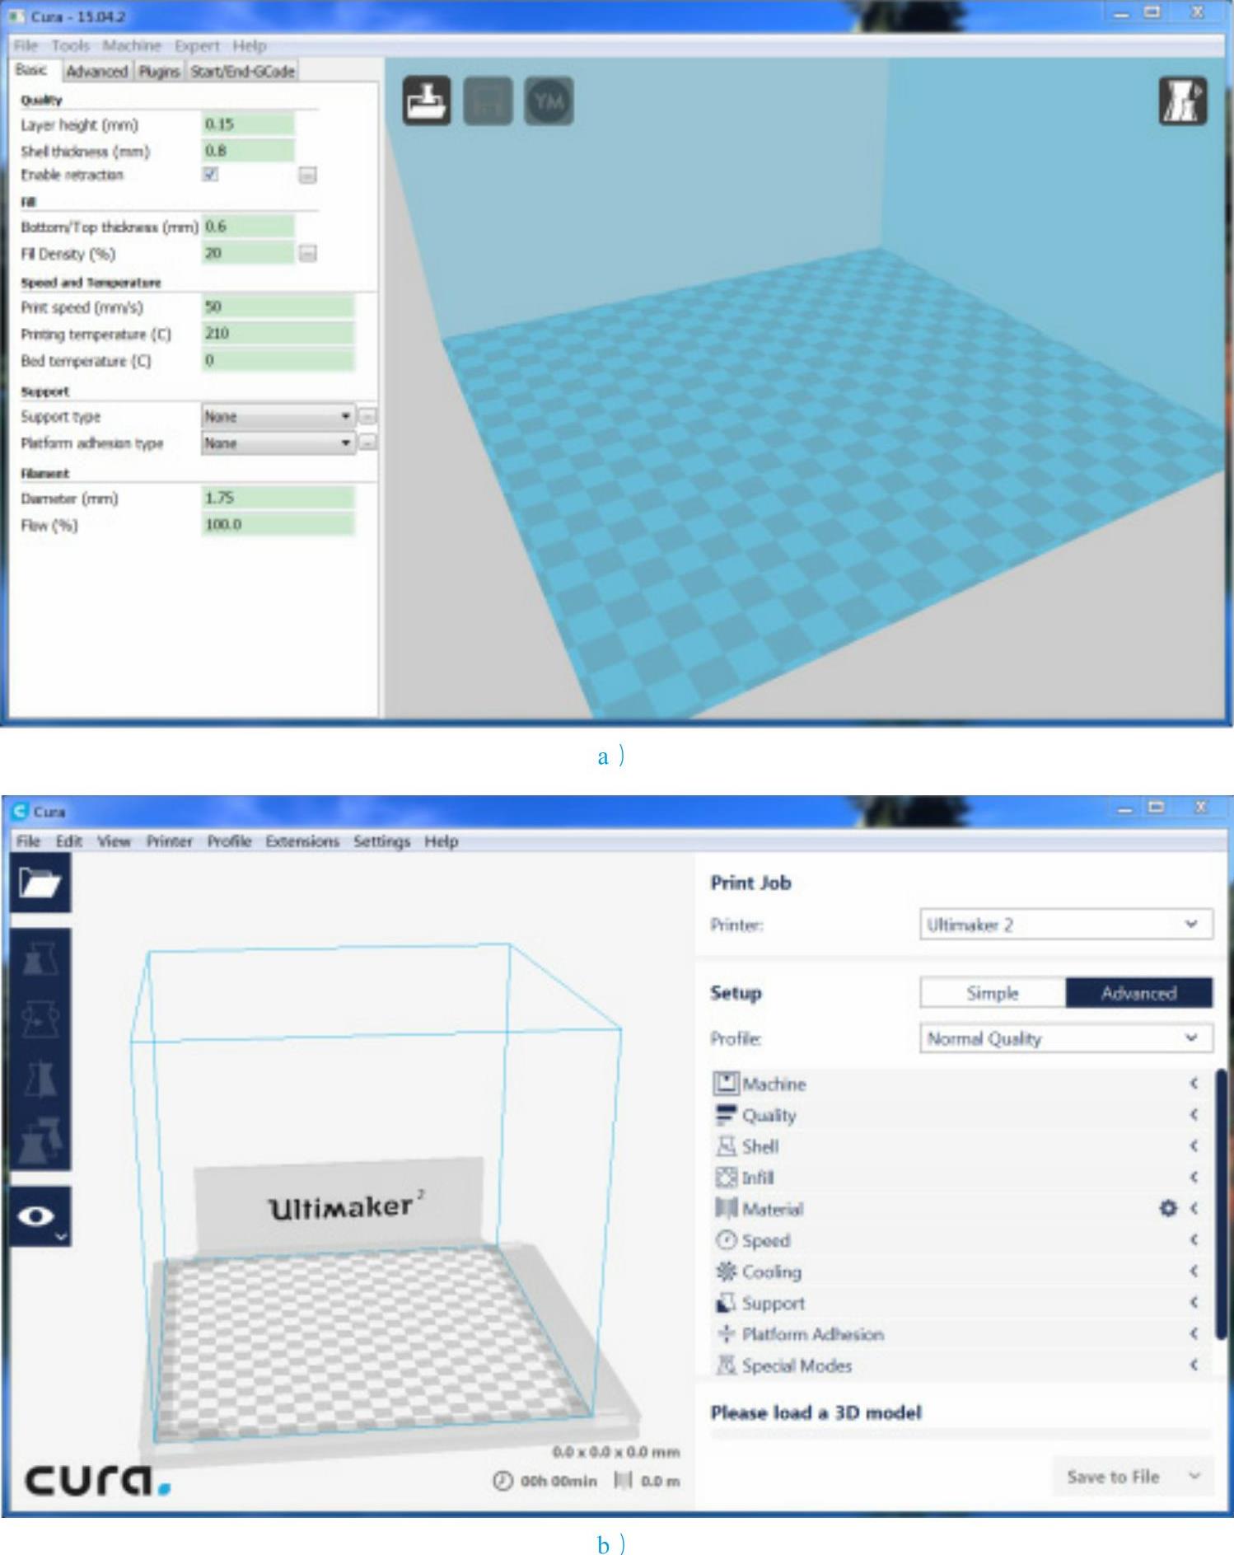Open the eye view-mode icon in newer Cura
Image resolution: width=1234 pixels, height=1555 pixels.
point(40,1216)
